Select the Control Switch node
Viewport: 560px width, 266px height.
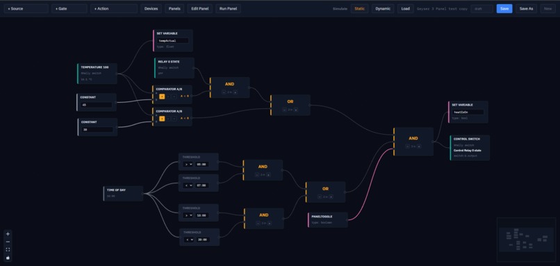click(470, 148)
